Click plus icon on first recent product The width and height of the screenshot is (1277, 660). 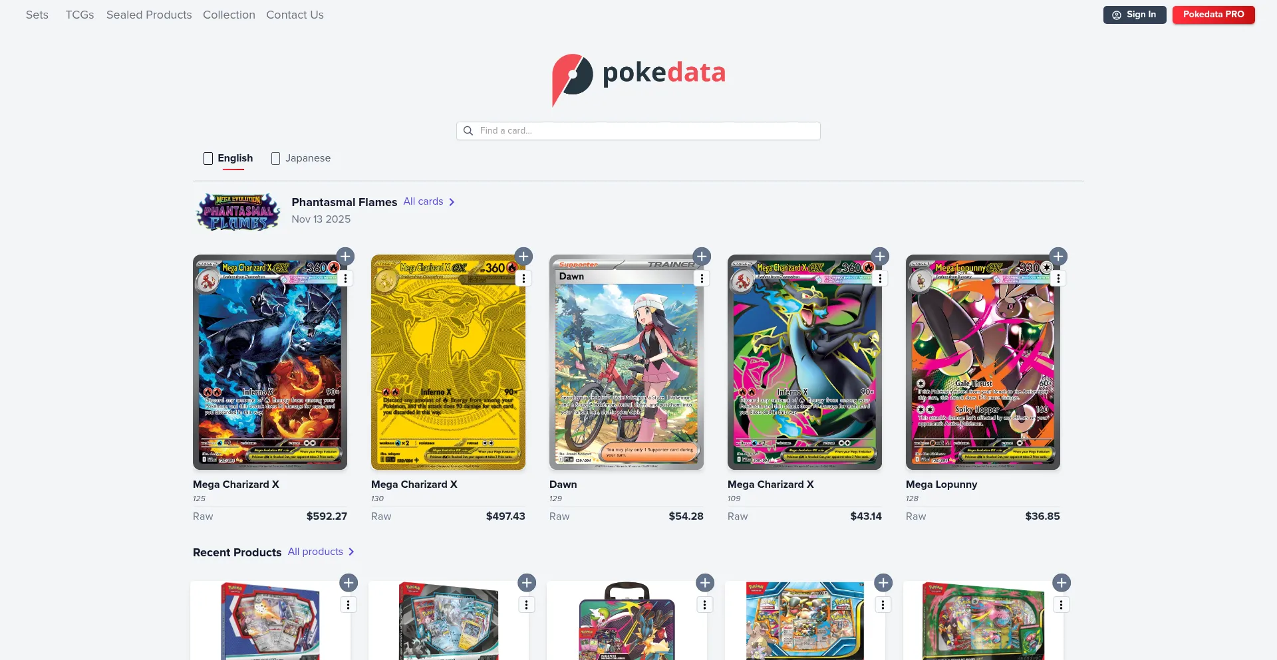pos(349,583)
